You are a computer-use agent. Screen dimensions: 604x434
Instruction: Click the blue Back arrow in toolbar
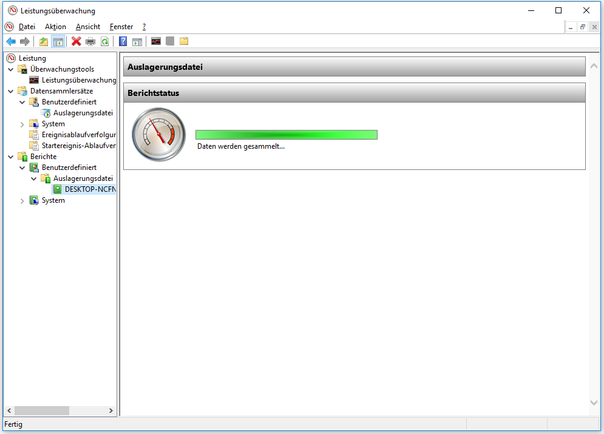pos(11,41)
